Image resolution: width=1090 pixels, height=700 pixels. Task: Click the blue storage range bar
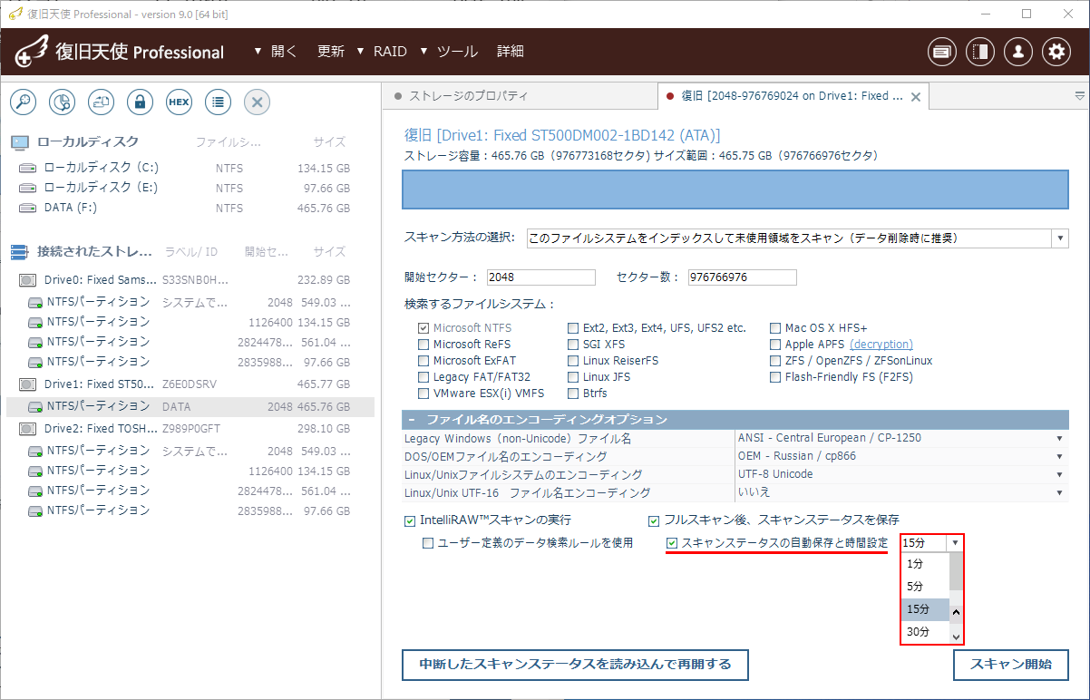tap(735, 190)
